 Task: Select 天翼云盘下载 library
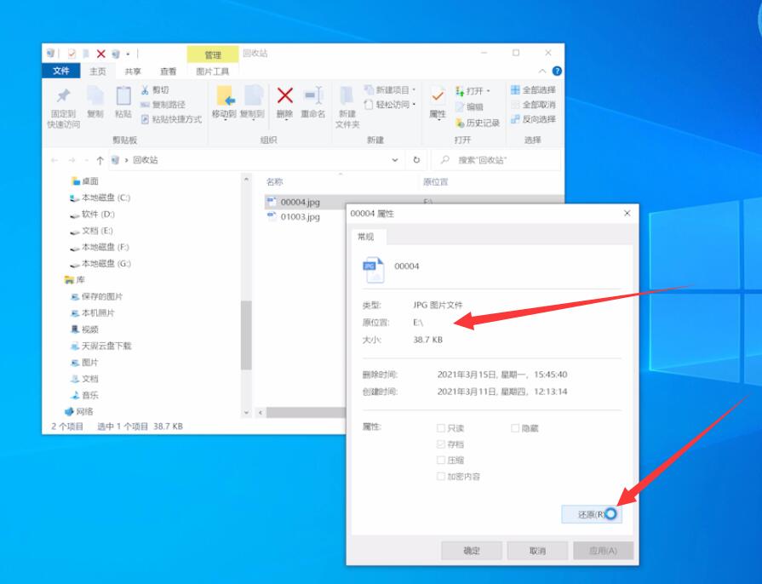point(101,346)
